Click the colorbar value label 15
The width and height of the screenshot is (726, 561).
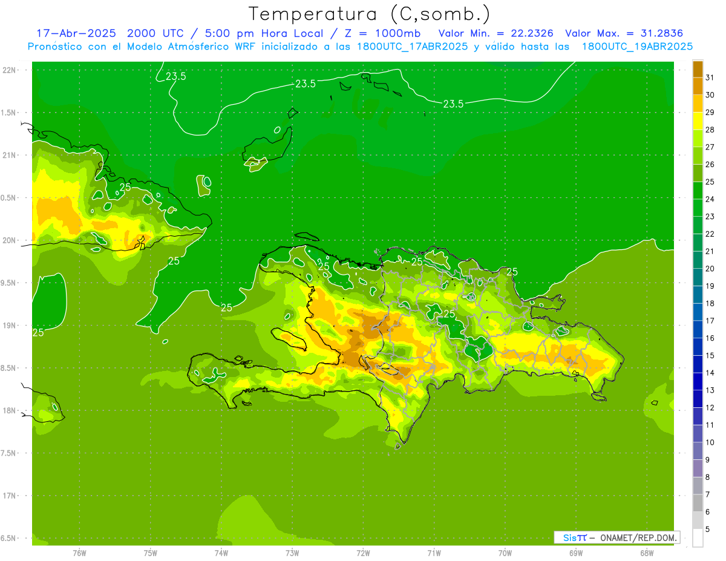(710, 355)
